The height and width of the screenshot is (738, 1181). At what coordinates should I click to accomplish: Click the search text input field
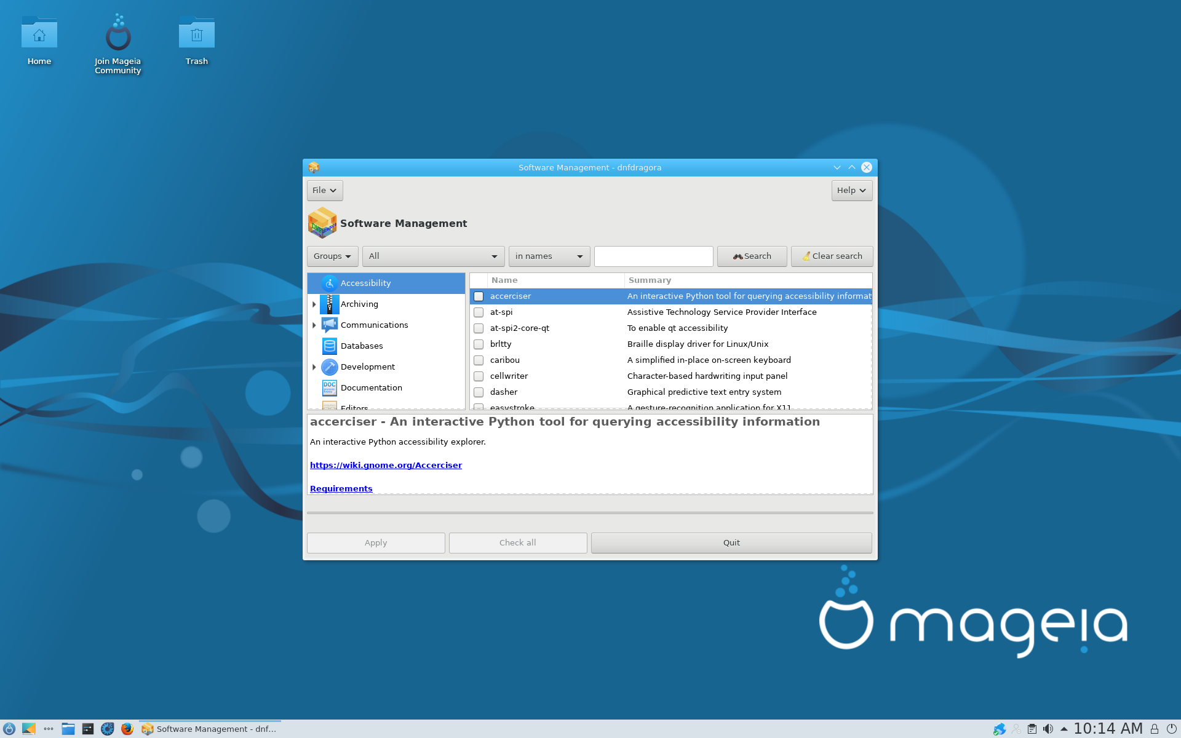click(x=653, y=256)
